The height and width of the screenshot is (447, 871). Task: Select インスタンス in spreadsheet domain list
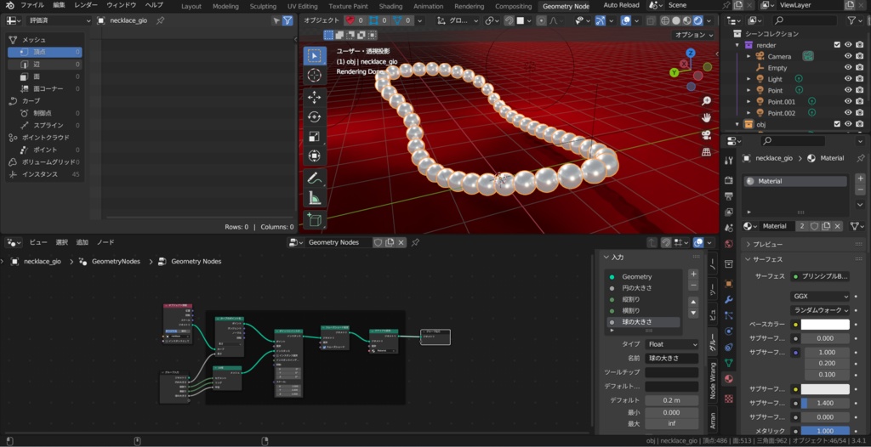click(x=40, y=174)
